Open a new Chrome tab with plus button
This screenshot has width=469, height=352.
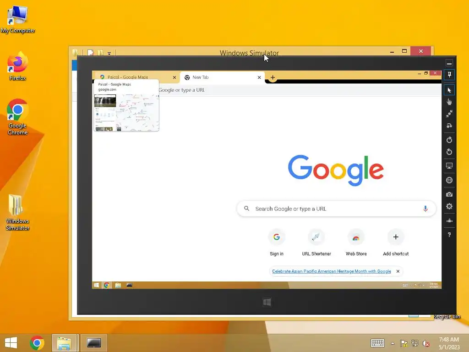point(273,77)
